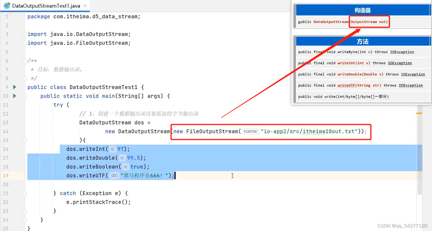This screenshot has width=432, height=231.
Task: Click IOException link in the writeByte row
Action: pos(402,52)
